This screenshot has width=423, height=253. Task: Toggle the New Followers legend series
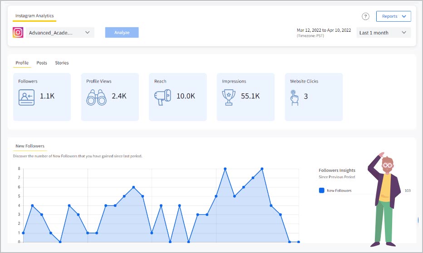(339, 190)
